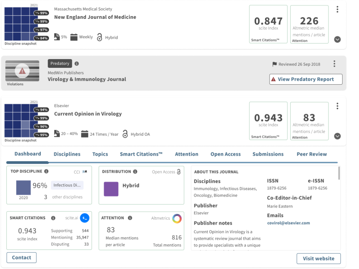
Task: Click the Contact button
Action: [21, 257]
